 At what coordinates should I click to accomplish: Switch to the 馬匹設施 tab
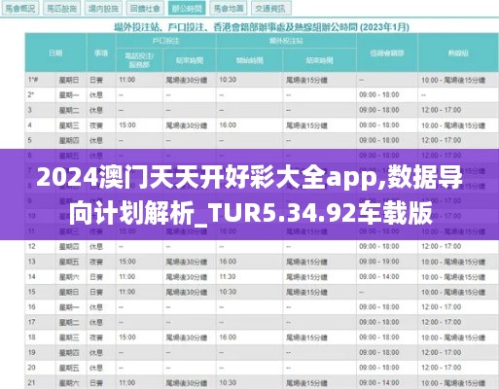[62, 9]
